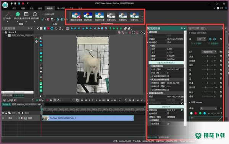Click the red Record icon in title bar
Viewport: 229px width, 144px height.
(x=23, y=3)
